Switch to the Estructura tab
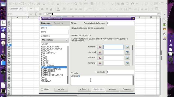174x97 pixels. coord(58,23)
